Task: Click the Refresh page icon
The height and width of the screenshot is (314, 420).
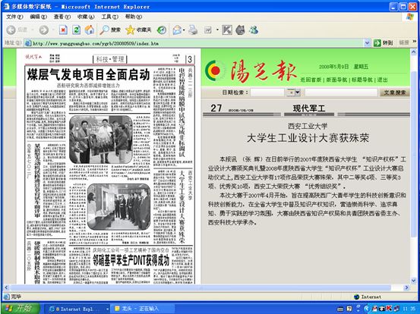Action: (77, 30)
